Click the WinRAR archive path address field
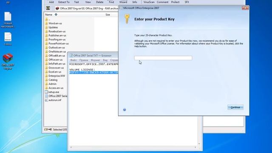This screenshot has width=272, height=153. [x=87, y=8]
